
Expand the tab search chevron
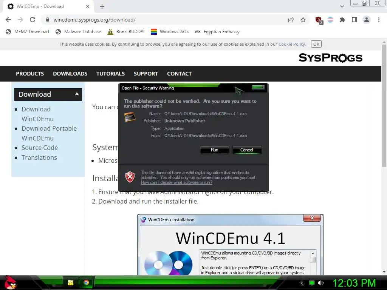[x=342, y=6]
